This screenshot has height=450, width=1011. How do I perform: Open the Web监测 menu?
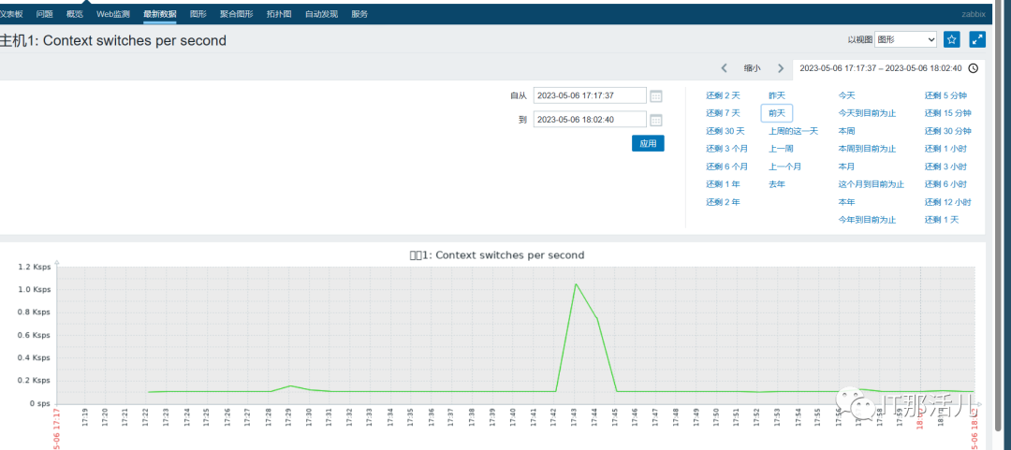point(113,13)
